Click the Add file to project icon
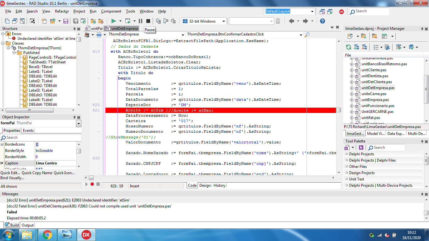 (x=93, y=21)
